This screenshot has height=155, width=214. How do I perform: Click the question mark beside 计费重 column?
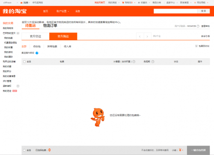[x=134, y=62]
